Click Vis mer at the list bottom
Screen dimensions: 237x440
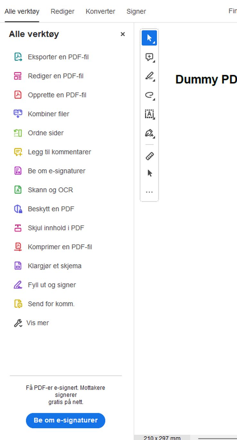pyautogui.click(x=38, y=323)
